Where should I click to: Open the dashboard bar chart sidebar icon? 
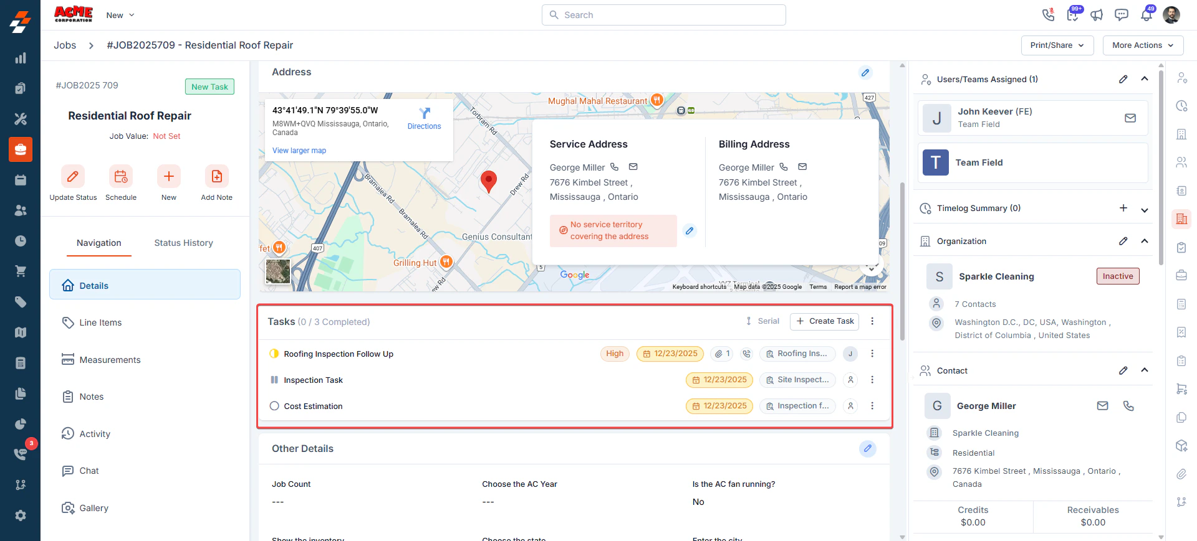(x=21, y=58)
